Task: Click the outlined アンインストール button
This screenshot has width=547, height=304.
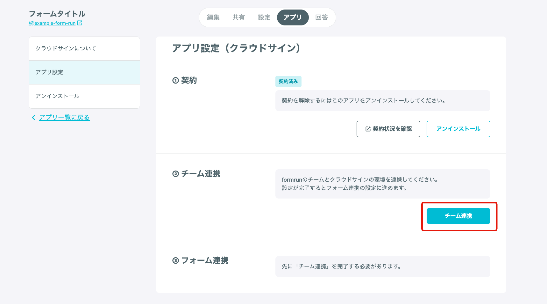Action: [458, 129]
